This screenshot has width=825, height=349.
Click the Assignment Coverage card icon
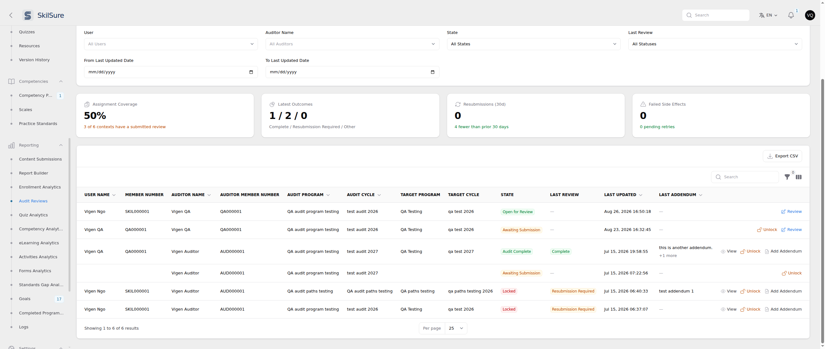click(x=87, y=104)
